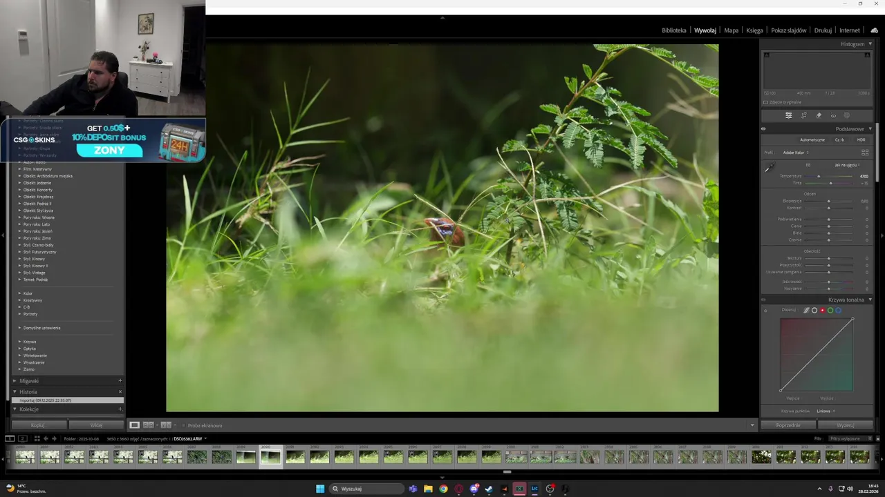Select the Crop overlay tool
Image resolution: width=885 pixels, height=497 pixels.
(803, 115)
